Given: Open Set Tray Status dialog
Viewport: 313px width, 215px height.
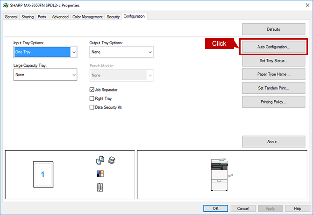Looking at the screenshot, I should pyautogui.click(x=274, y=61).
